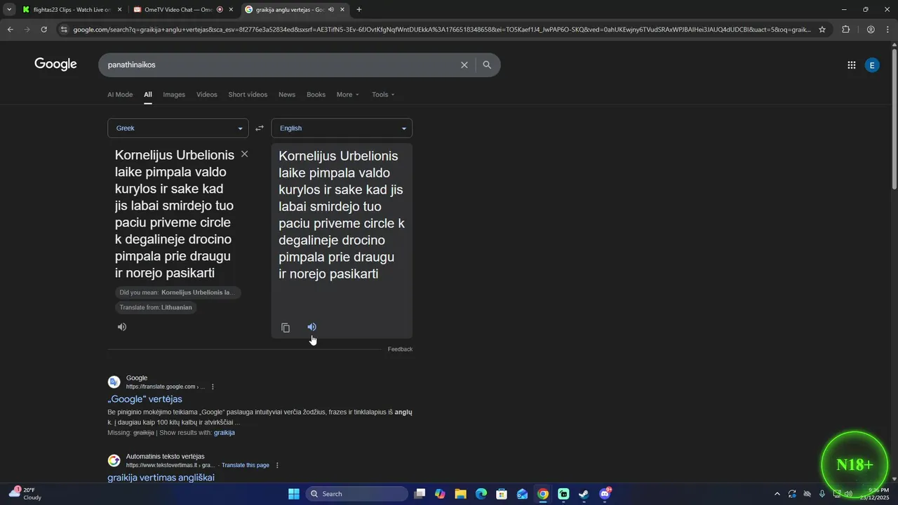Open Chrome extensions menu
898x505 pixels.
point(845,29)
